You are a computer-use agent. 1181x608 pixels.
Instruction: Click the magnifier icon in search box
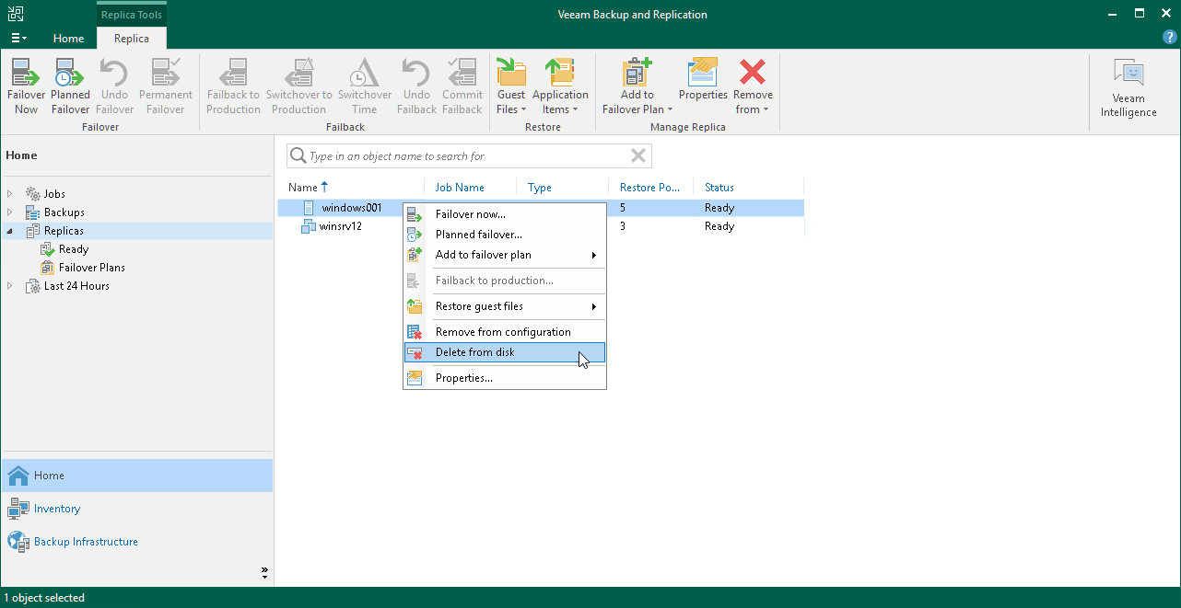pyautogui.click(x=298, y=155)
